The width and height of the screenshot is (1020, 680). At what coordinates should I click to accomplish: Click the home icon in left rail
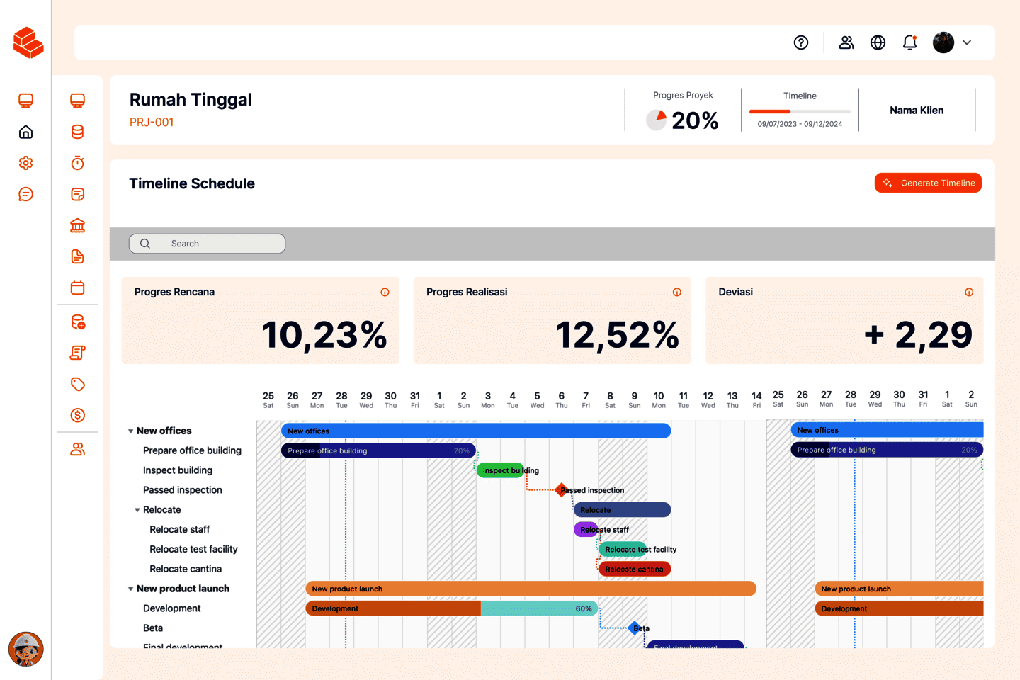pyautogui.click(x=26, y=132)
